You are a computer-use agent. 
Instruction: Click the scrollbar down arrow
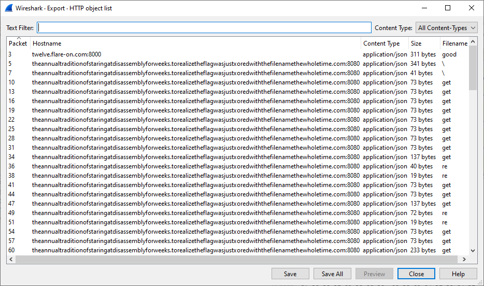tap(473, 251)
